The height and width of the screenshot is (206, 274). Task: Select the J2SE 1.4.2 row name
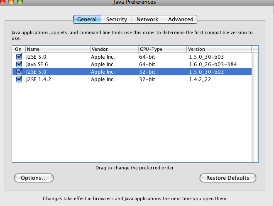click(x=39, y=79)
